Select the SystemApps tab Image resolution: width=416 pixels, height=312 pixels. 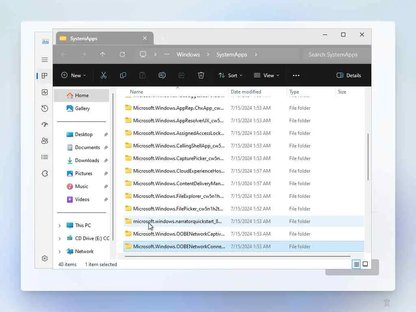pyautogui.click(x=104, y=39)
